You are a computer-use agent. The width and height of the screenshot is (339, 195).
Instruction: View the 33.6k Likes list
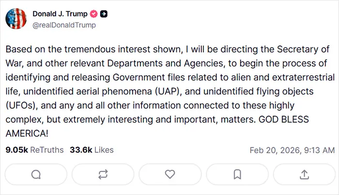click(92, 150)
